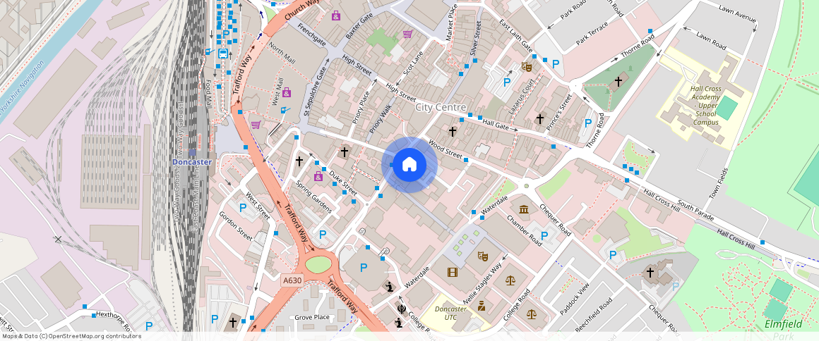819x341 pixels.
Task: Click the courthouse scales icon beside Nellie Stagles Way
Action: click(510, 280)
